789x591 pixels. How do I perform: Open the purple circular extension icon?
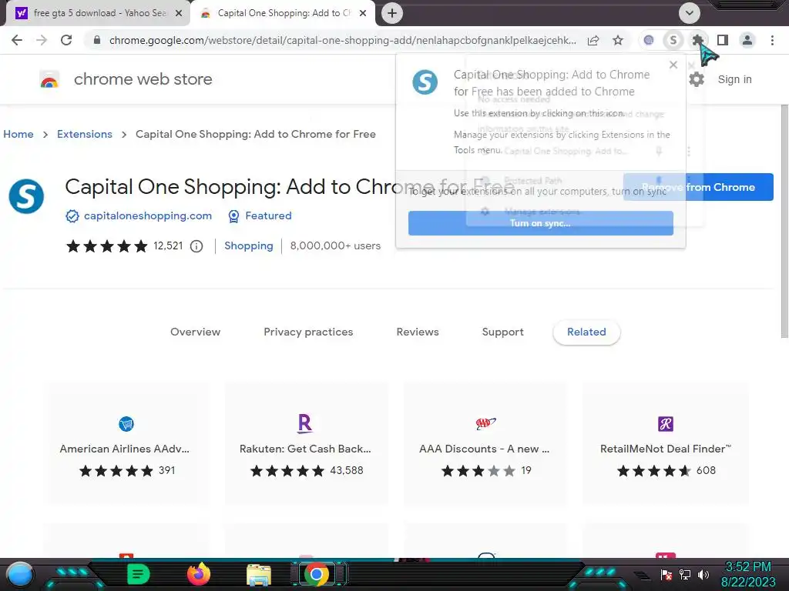pyautogui.click(x=649, y=40)
